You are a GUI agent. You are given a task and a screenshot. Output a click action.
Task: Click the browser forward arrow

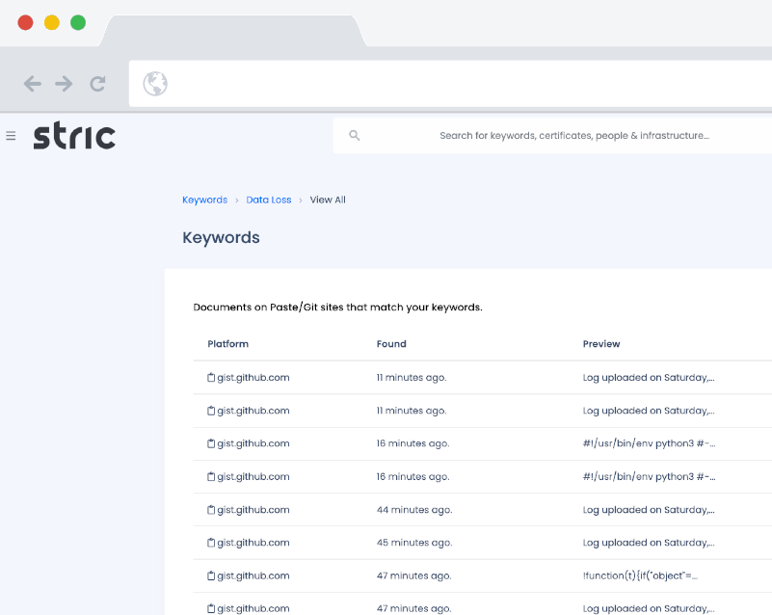tap(65, 84)
